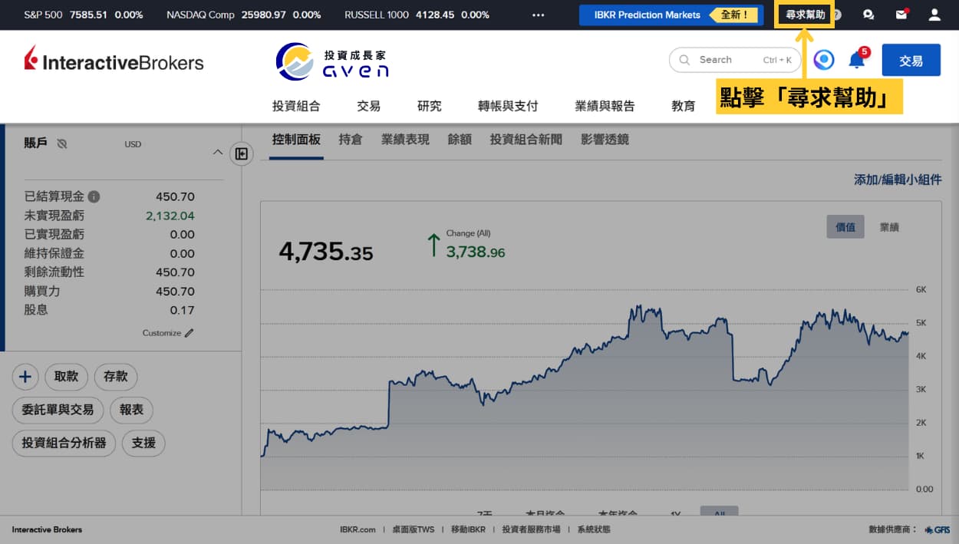The width and height of the screenshot is (959, 544).
Task: Open the mail messages icon
Action: click(901, 15)
